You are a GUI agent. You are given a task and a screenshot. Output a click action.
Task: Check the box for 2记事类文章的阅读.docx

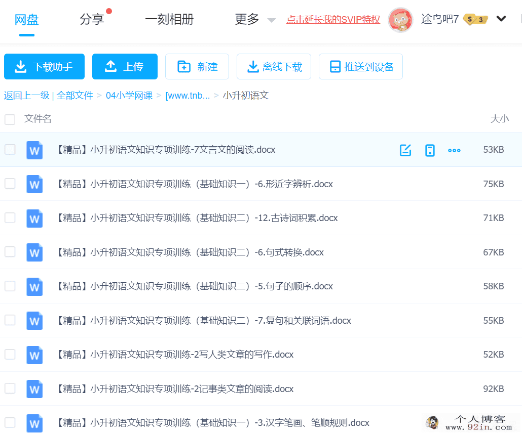[x=10, y=388]
